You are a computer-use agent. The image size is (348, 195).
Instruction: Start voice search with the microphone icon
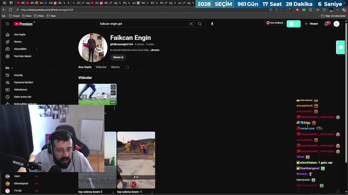click(212, 24)
